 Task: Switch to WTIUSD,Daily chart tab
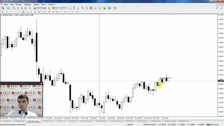[48, 121]
